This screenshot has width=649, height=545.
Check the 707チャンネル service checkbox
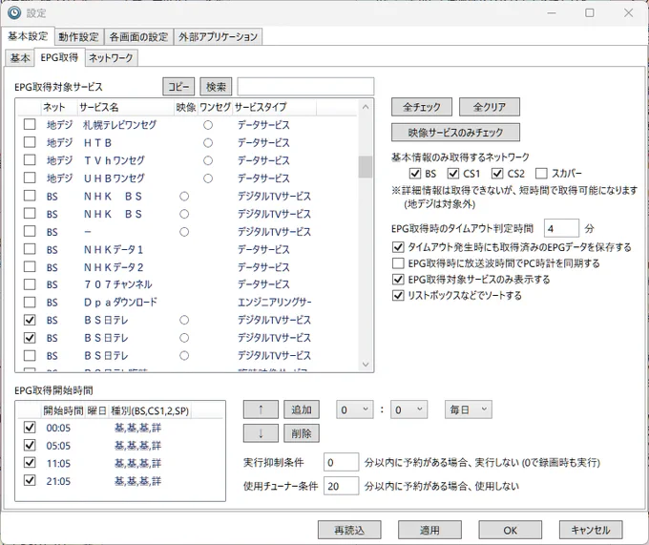tap(30, 284)
